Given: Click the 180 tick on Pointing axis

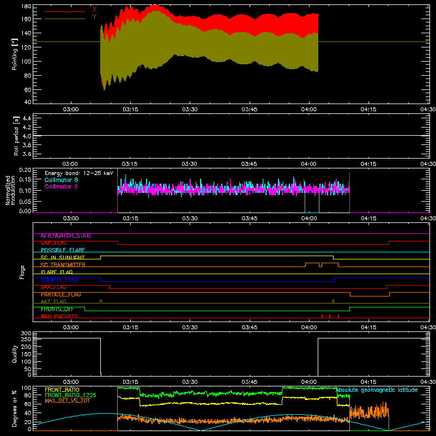Looking at the screenshot, I should click(x=26, y=6).
